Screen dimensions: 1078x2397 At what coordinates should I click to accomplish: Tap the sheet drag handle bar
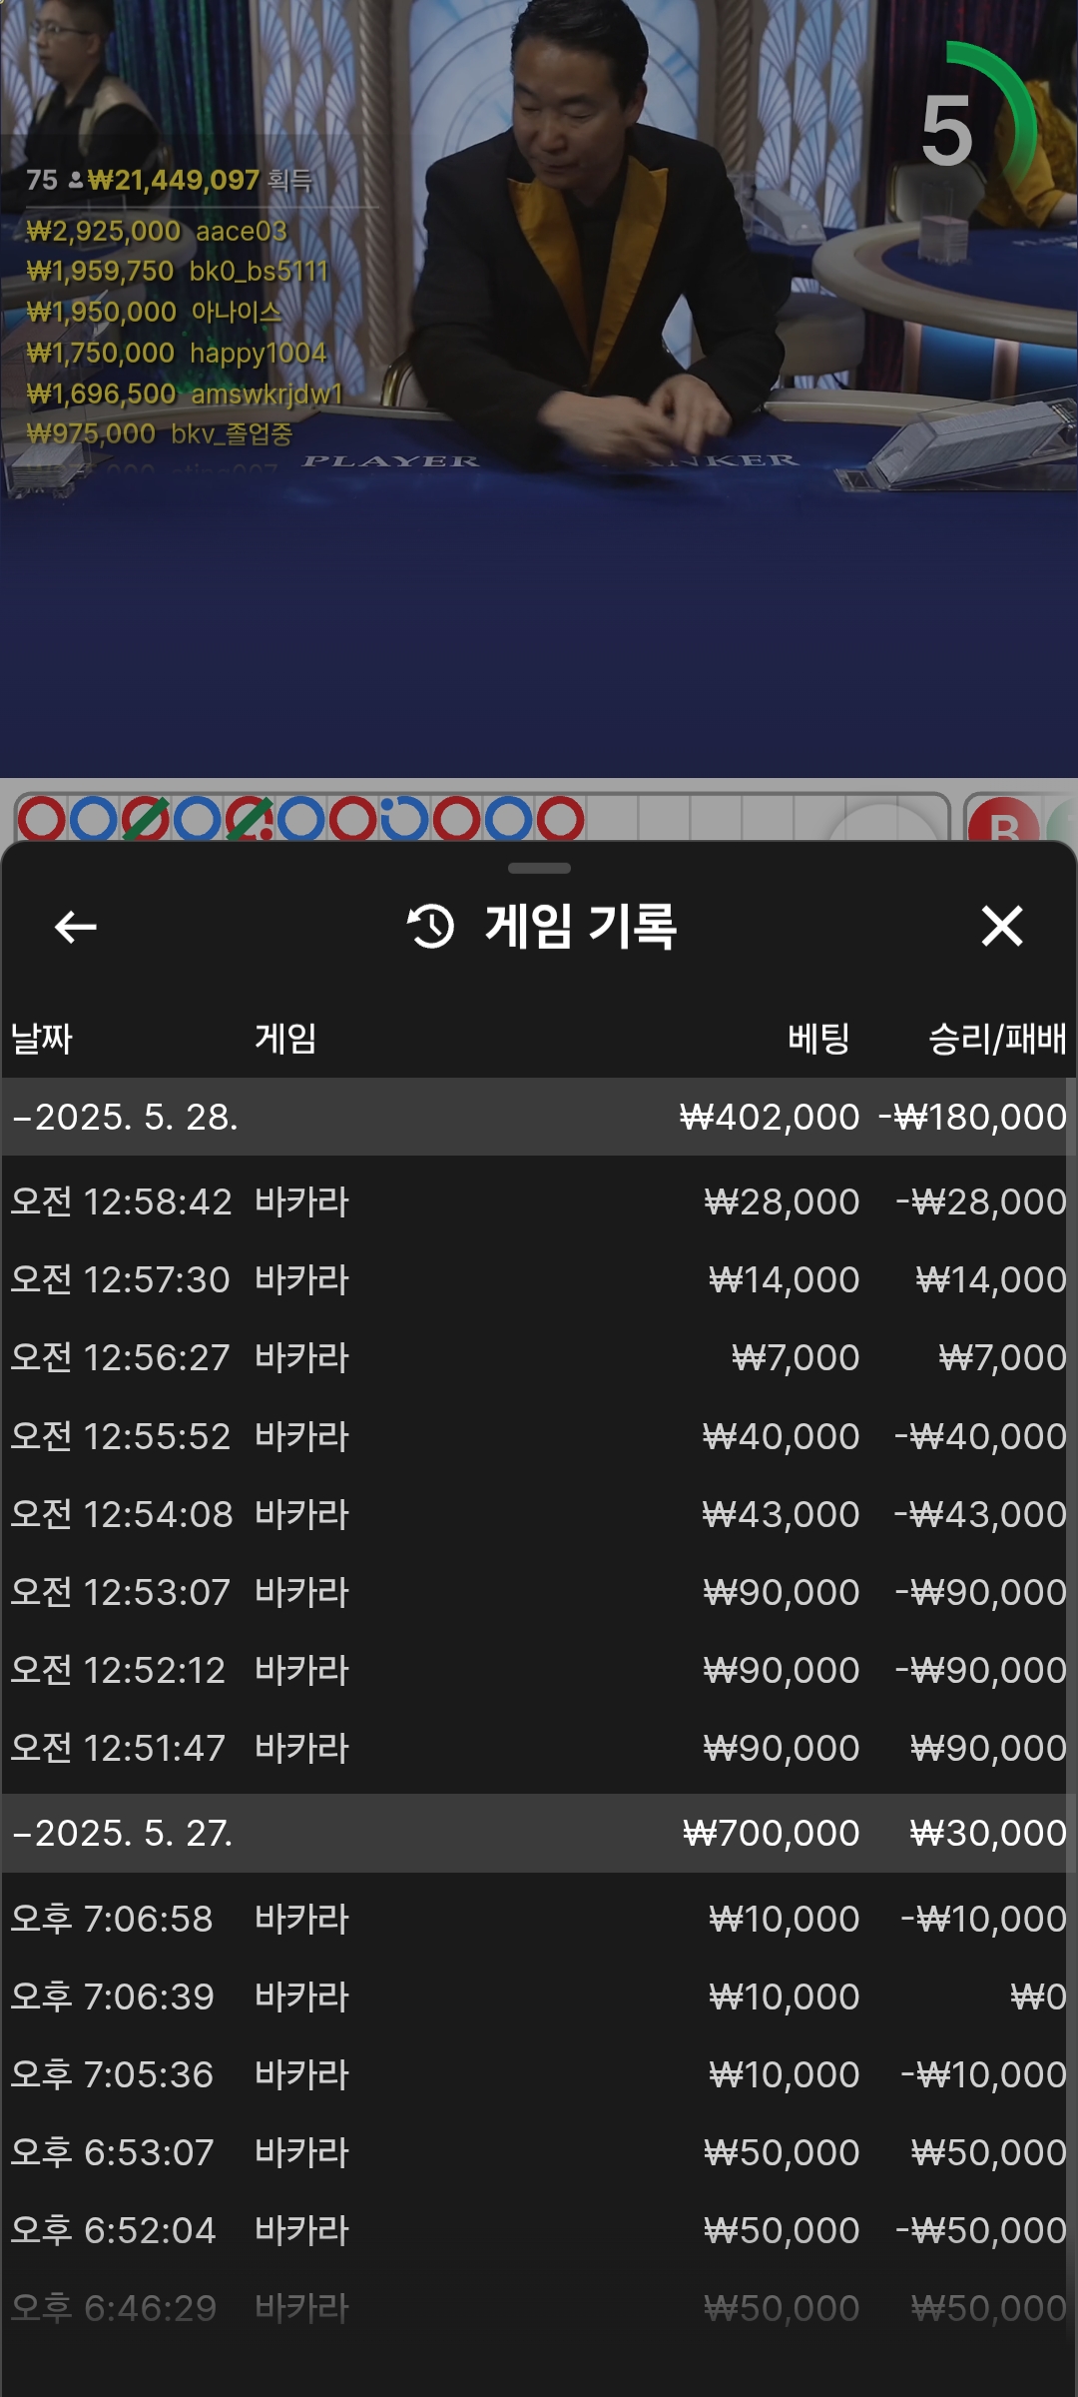[x=539, y=868]
